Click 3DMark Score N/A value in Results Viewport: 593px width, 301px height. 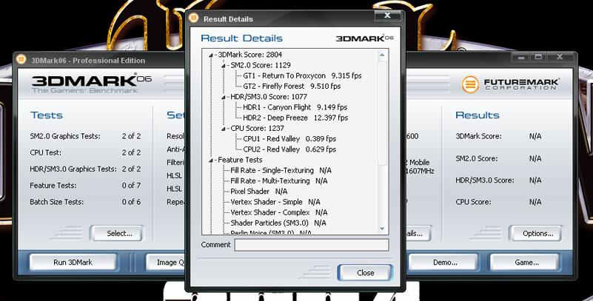click(535, 136)
